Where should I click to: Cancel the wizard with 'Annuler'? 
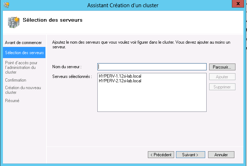221,155
